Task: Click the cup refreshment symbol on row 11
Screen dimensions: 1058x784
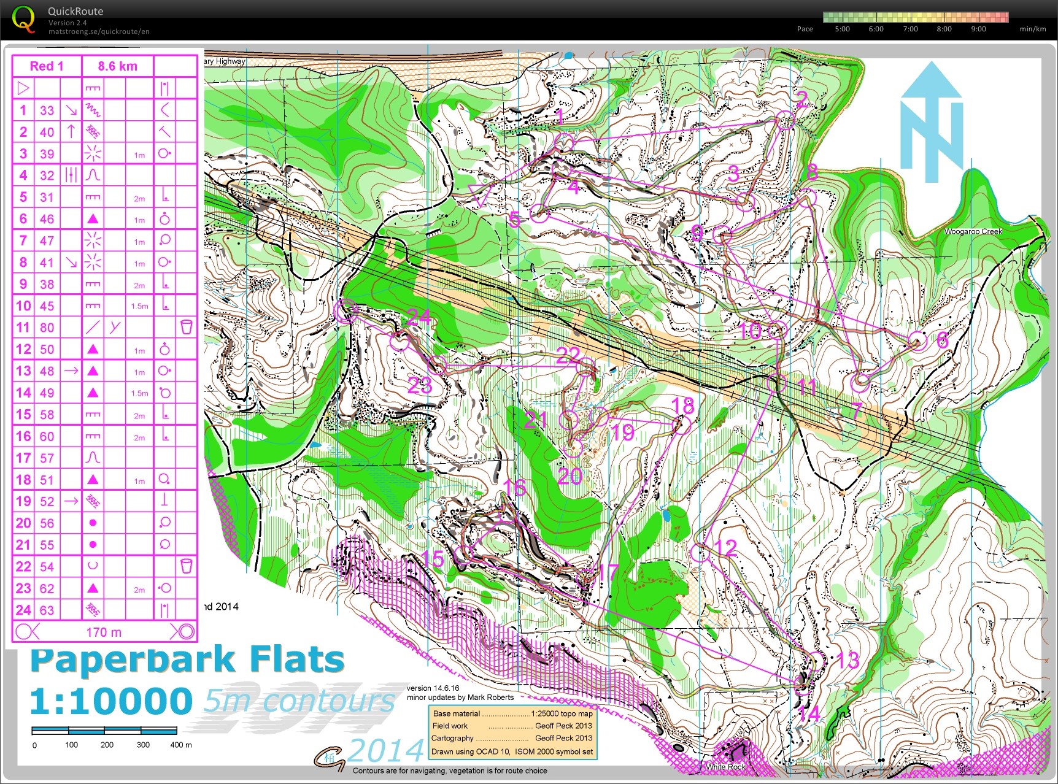Action: [x=186, y=327]
